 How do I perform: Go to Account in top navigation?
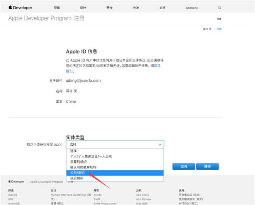(192, 8)
